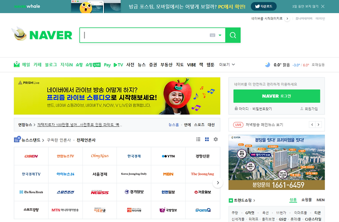This screenshot has width=339, height=222.
Task: Select MEN tab in trend shopping
Action: click(x=320, y=200)
